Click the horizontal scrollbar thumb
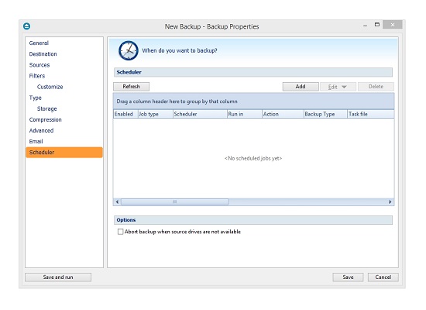426x310 pixels. click(175, 201)
